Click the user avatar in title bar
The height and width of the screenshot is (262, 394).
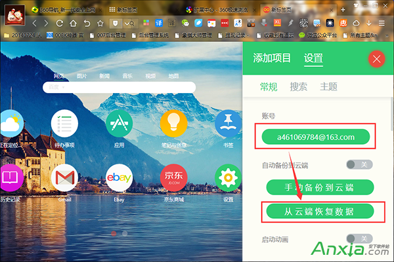(15, 15)
